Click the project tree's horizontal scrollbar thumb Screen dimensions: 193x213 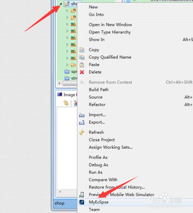[x=70, y=84]
